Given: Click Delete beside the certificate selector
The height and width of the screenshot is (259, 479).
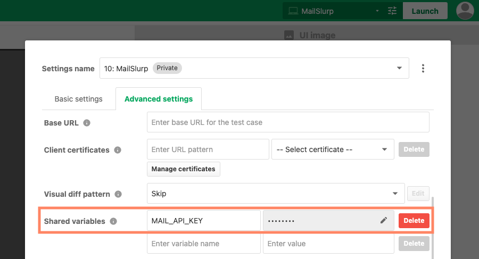Looking at the screenshot, I should point(414,149).
